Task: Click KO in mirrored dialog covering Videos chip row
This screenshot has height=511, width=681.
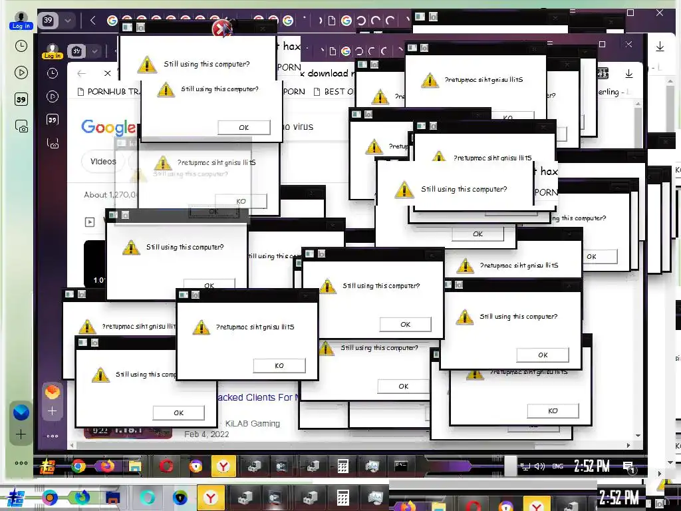Action: [x=241, y=201]
